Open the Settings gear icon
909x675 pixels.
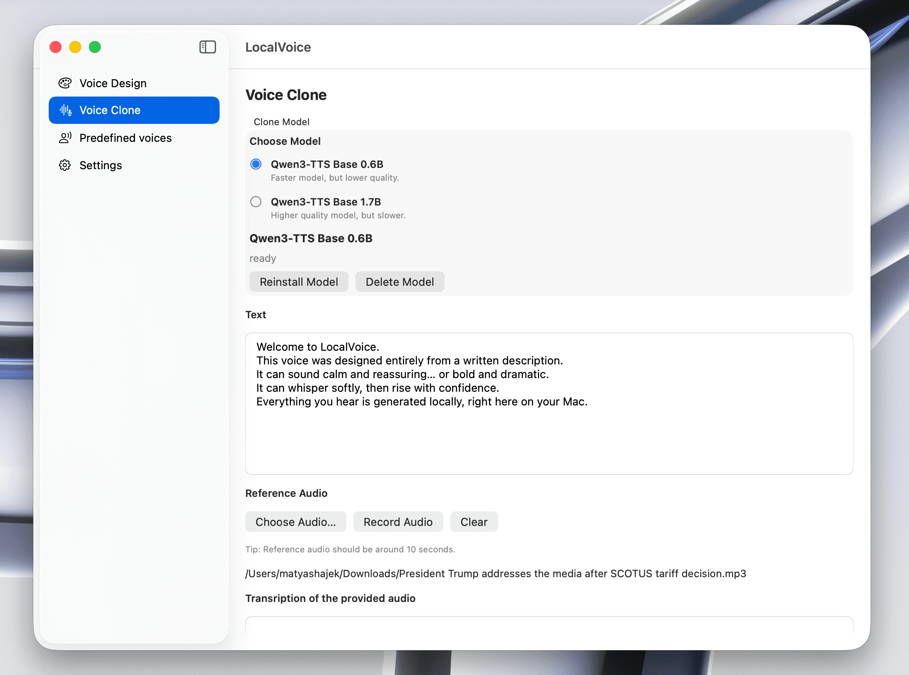[x=65, y=165]
